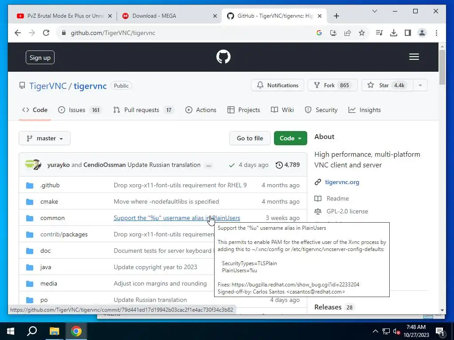The width and height of the screenshot is (454, 340).
Task: Reload the page with refresh icon
Action: (46, 33)
